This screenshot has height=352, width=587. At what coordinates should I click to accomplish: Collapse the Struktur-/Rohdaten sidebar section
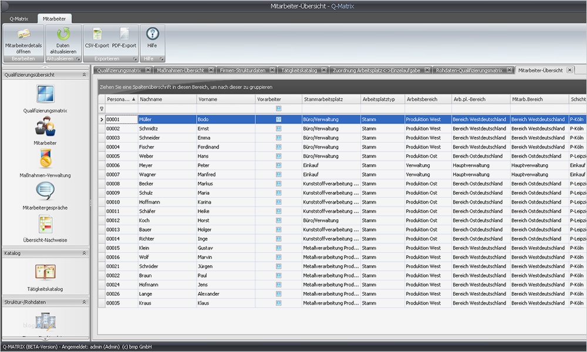[x=84, y=302]
